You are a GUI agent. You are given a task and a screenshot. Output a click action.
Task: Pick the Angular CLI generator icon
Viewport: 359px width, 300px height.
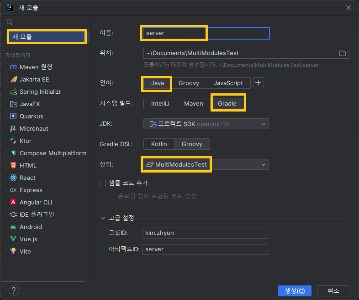pyautogui.click(x=13, y=202)
